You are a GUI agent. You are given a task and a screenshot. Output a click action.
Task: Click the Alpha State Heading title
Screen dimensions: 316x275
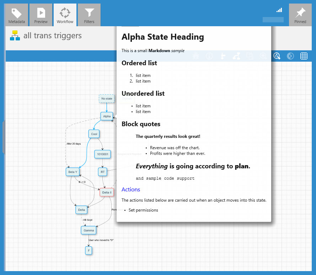click(x=163, y=37)
